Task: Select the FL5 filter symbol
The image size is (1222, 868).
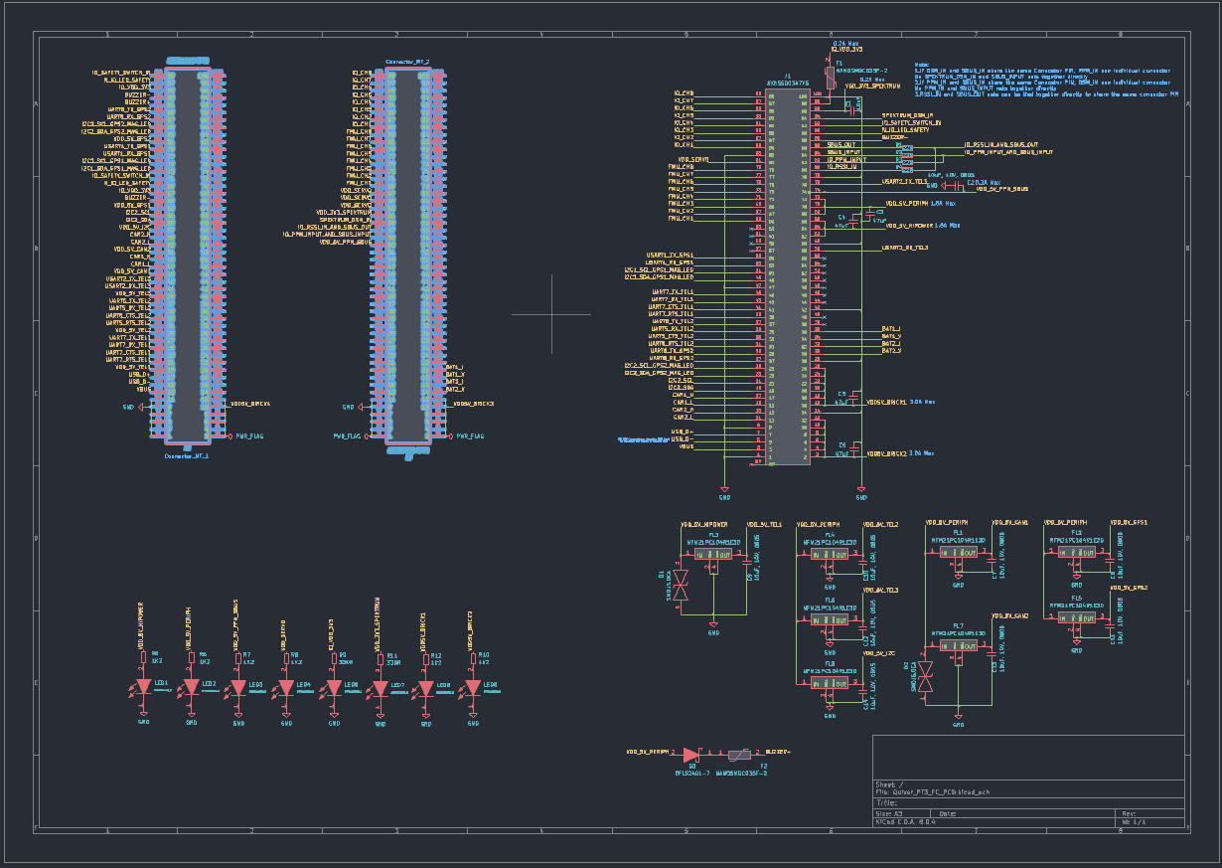Action: [x=1076, y=618]
